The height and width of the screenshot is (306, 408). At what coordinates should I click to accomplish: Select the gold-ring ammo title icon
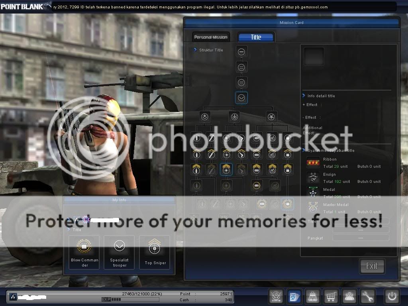(x=257, y=185)
